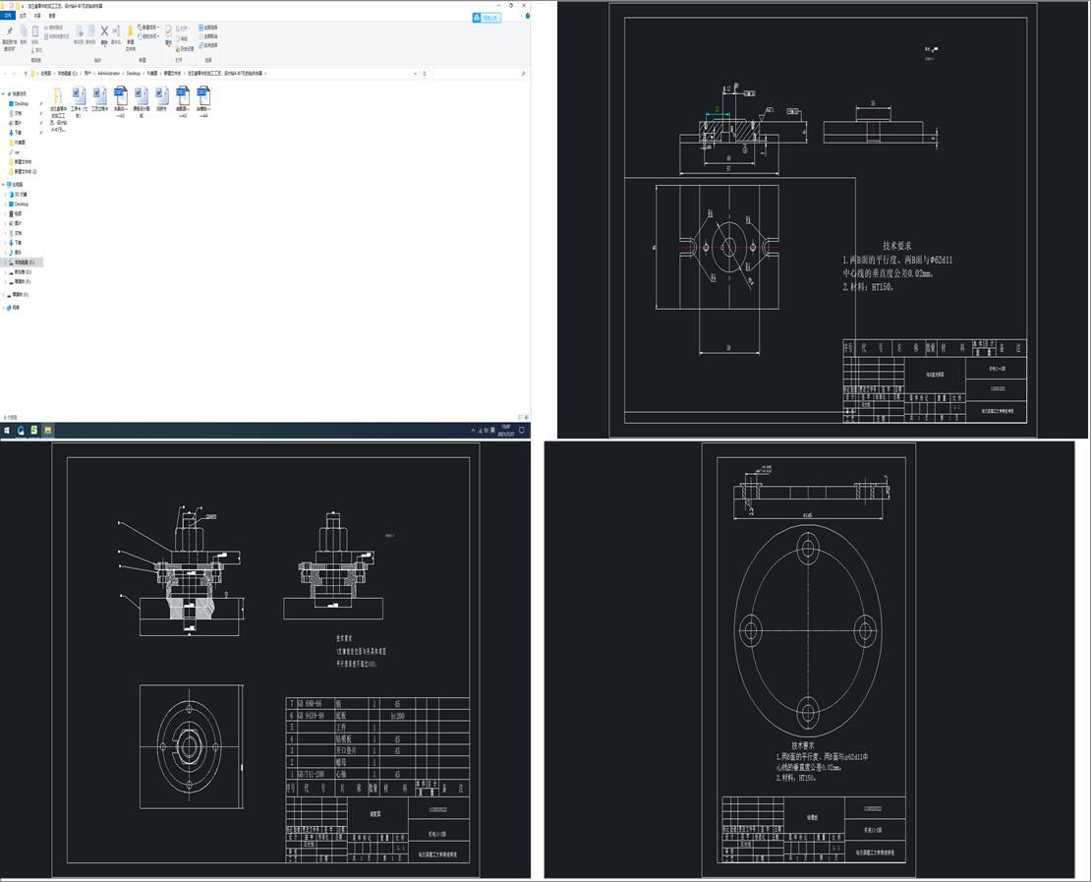Click Administrator in the address breadcrumb
1091x882 pixels.
click(x=108, y=73)
